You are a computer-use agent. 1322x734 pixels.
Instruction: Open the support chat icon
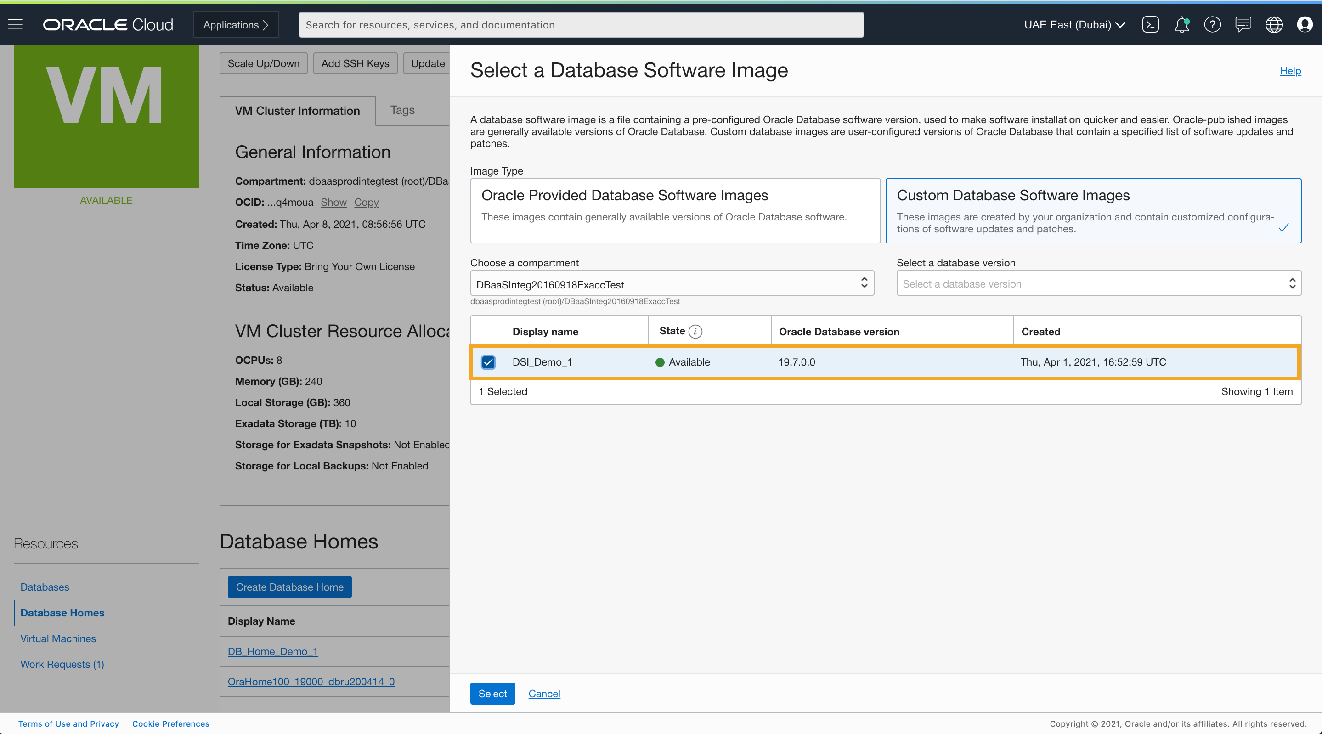point(1243,24)
